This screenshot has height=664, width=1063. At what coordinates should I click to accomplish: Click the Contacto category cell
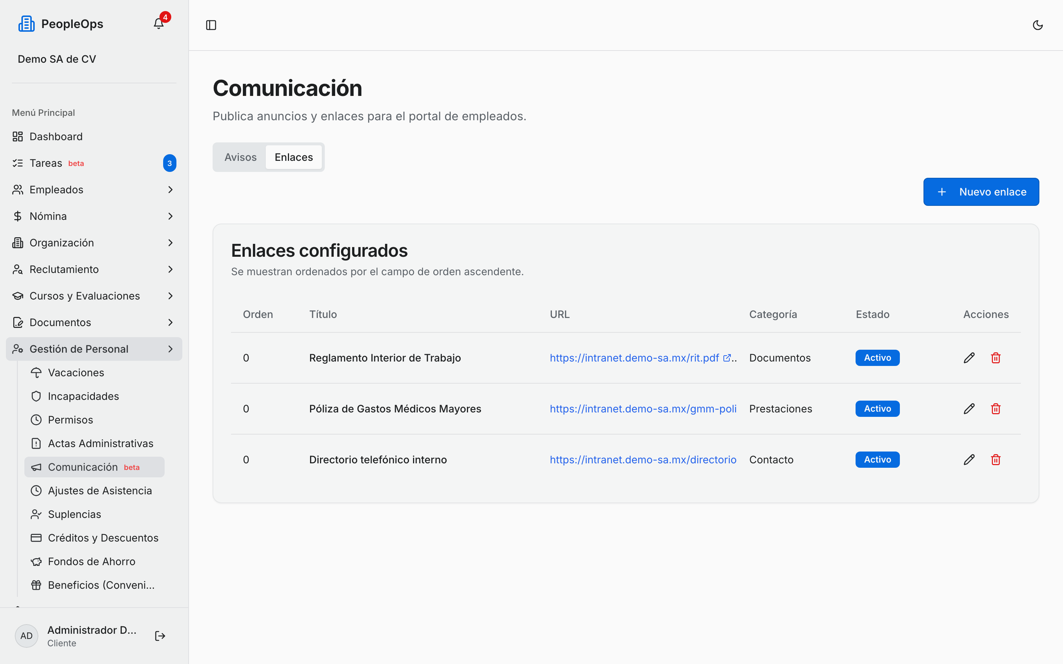771,460
